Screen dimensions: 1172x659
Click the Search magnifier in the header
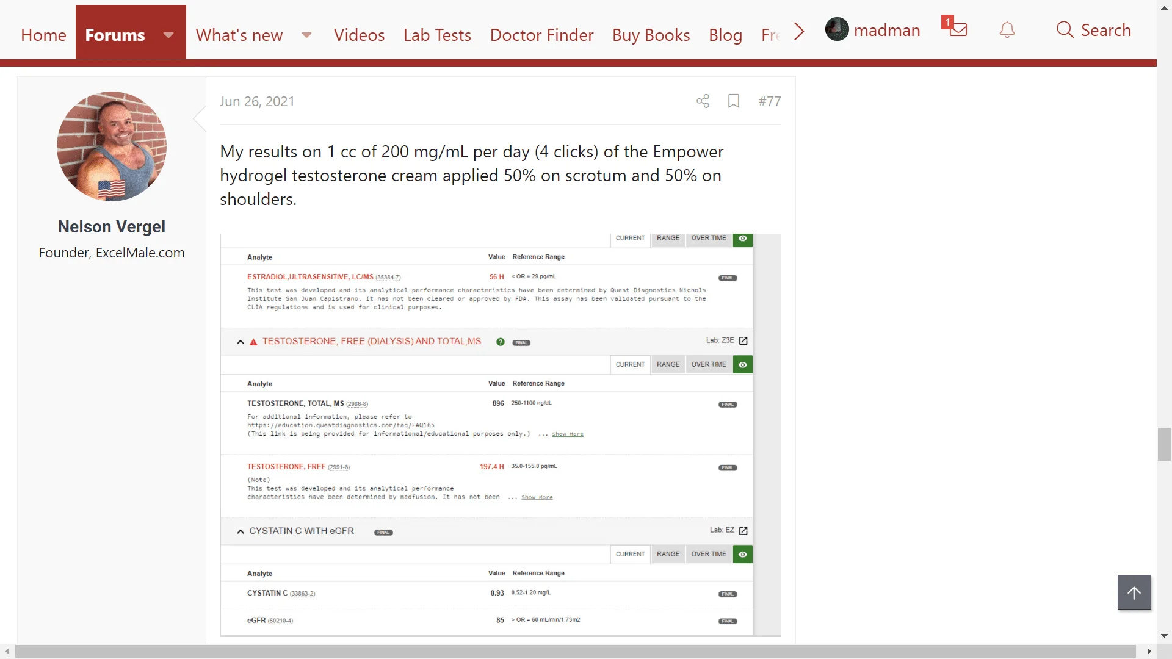(x=1065, y=30)
